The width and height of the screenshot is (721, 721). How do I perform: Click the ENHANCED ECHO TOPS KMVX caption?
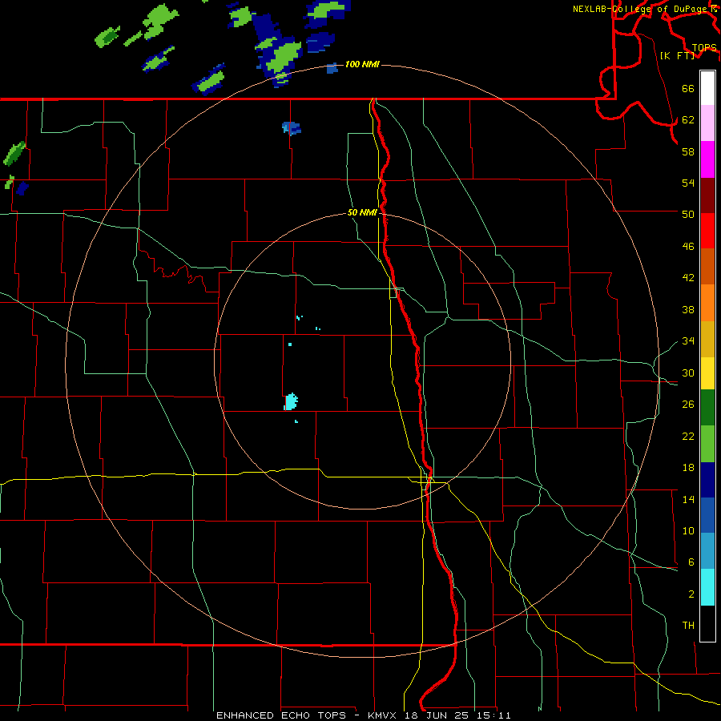click(x=364, y=715)
